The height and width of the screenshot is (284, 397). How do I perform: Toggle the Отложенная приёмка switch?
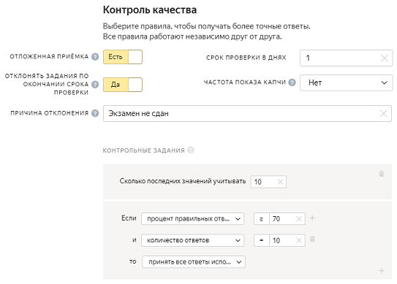tap(123, 57)
